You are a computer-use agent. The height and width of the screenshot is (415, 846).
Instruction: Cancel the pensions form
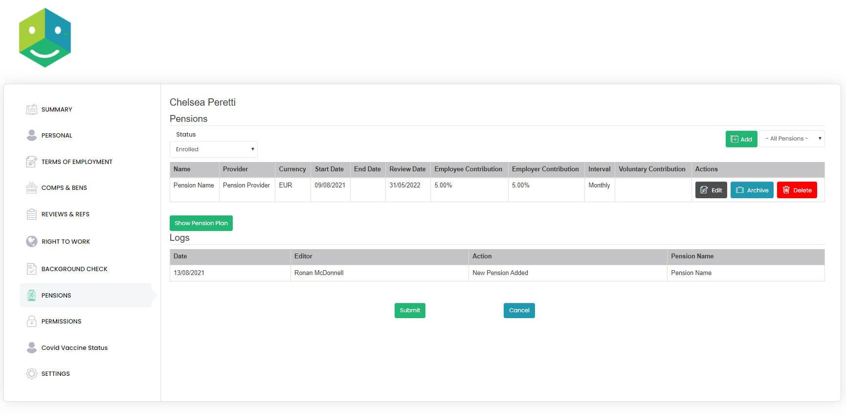pos(519,310)
